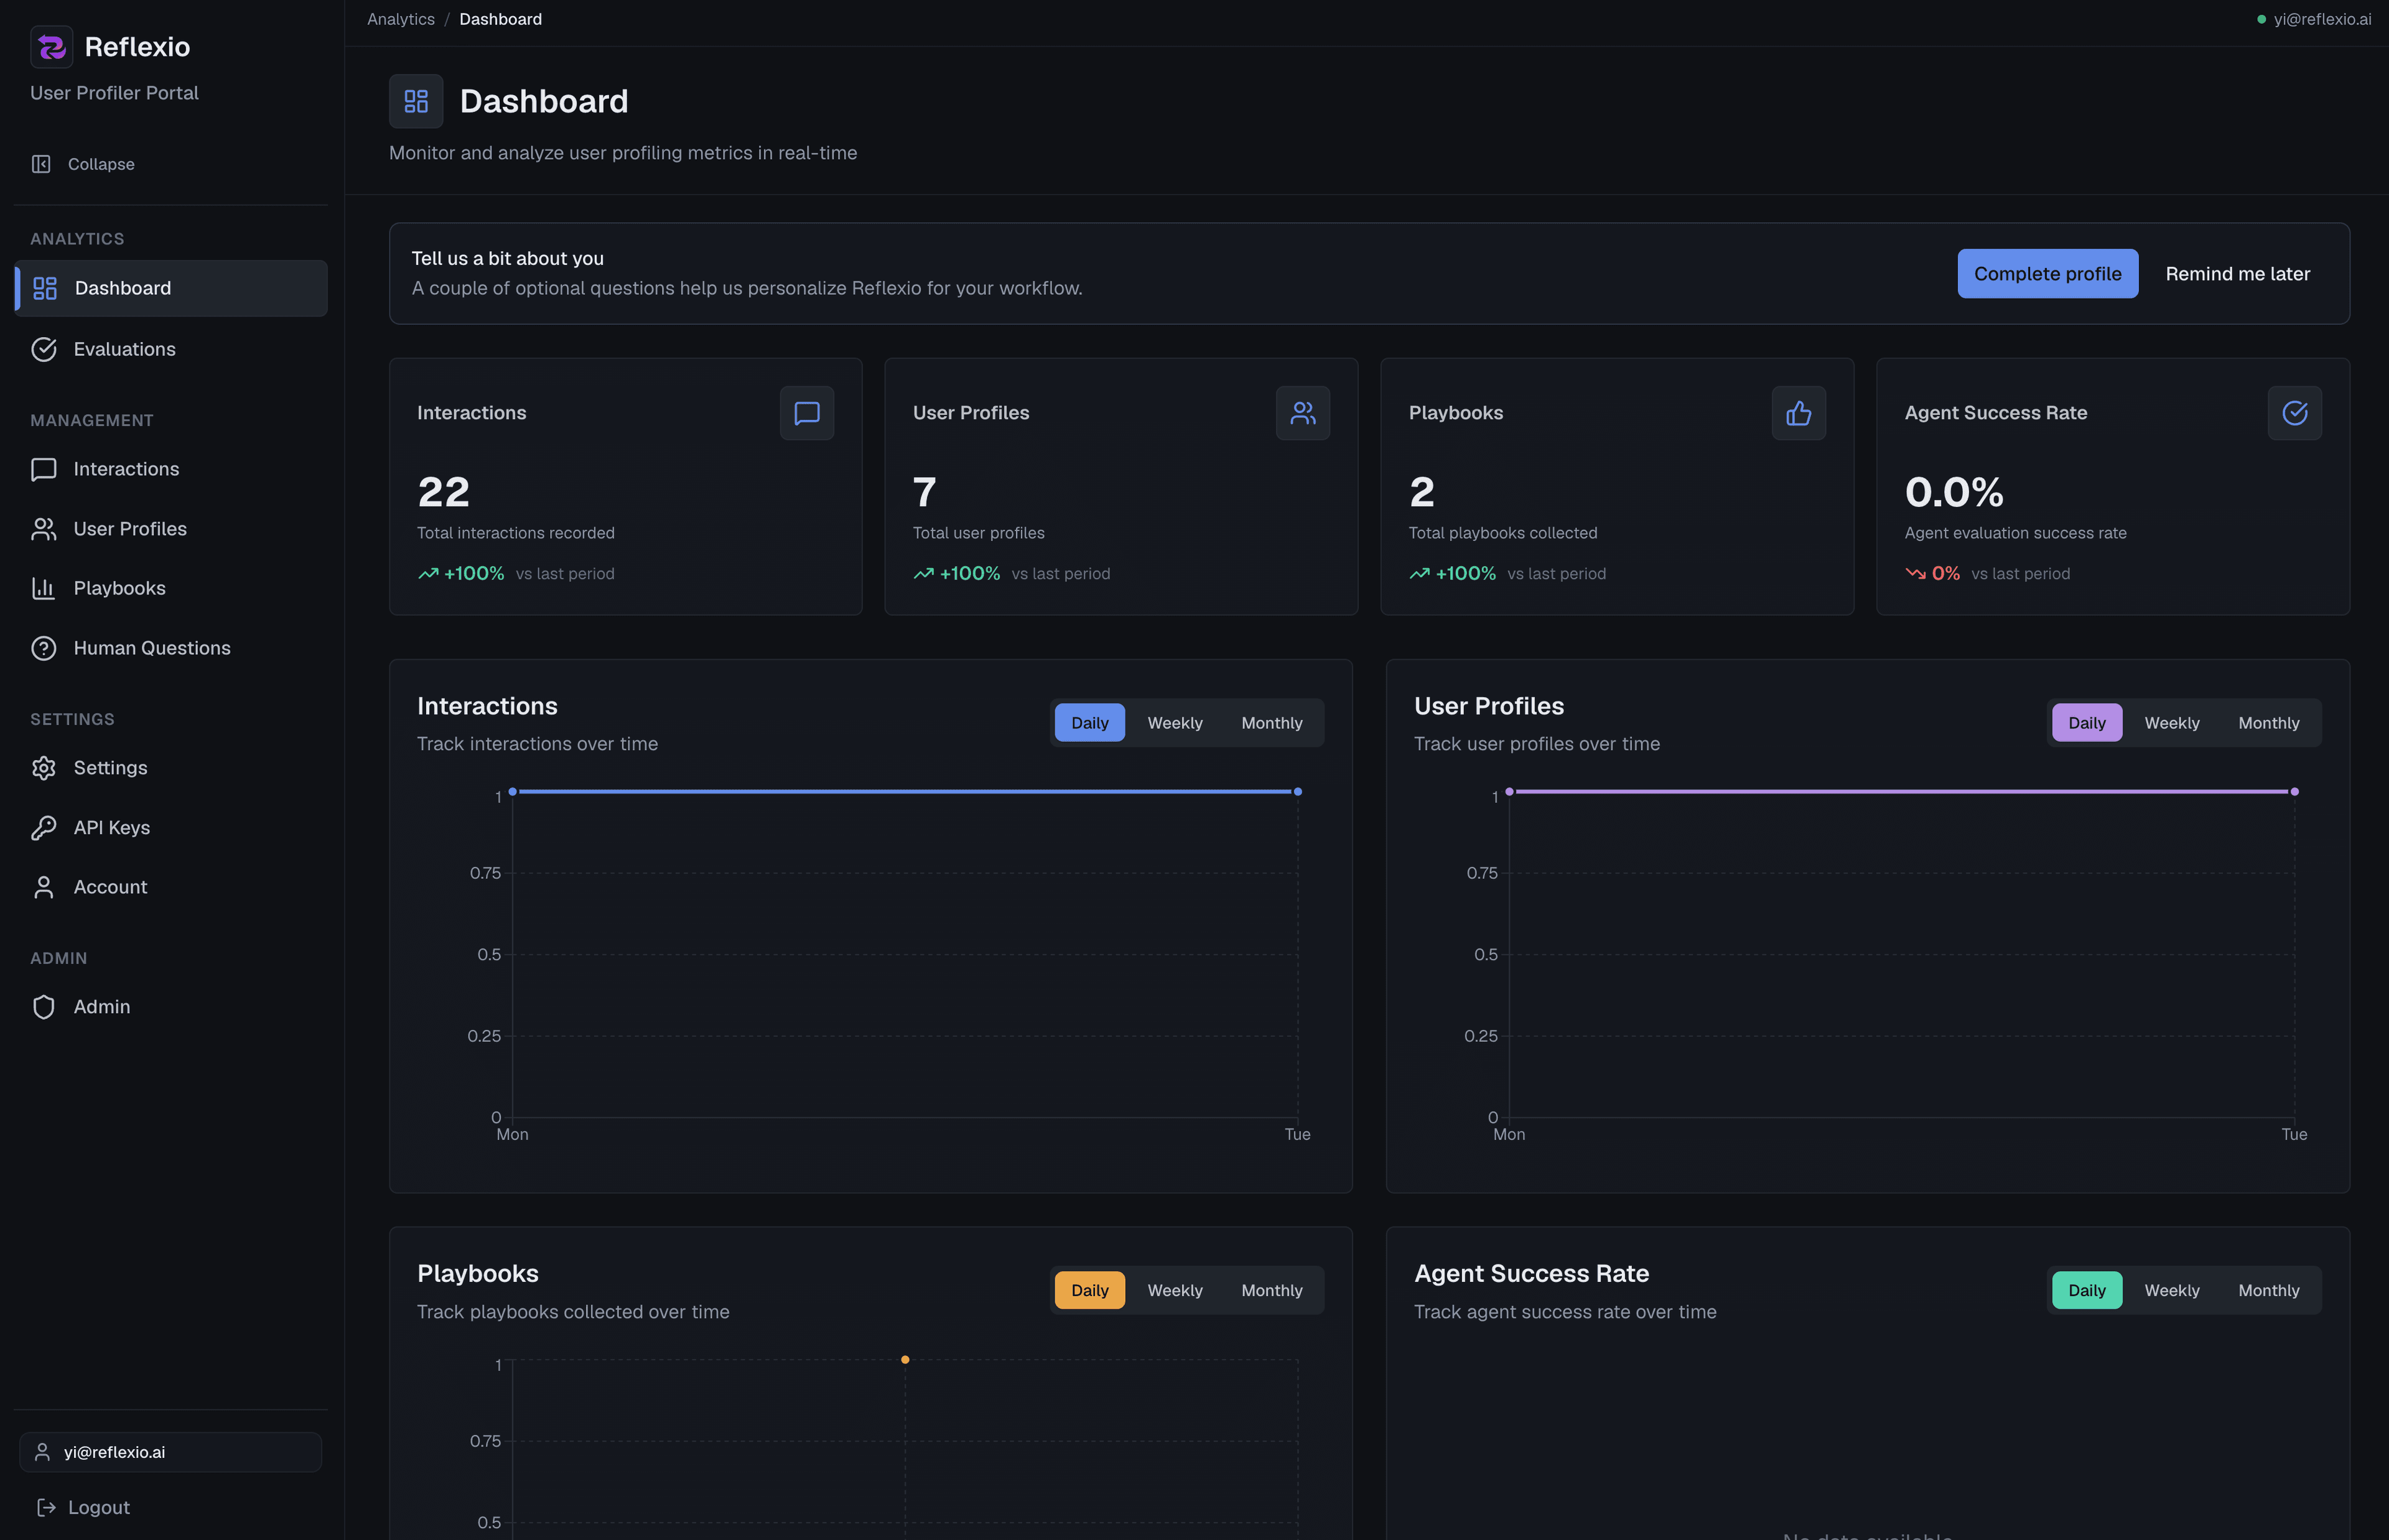Screen dimensions: 2389x1540
Task: Click the 22 total interactions value
Action: 444,492
